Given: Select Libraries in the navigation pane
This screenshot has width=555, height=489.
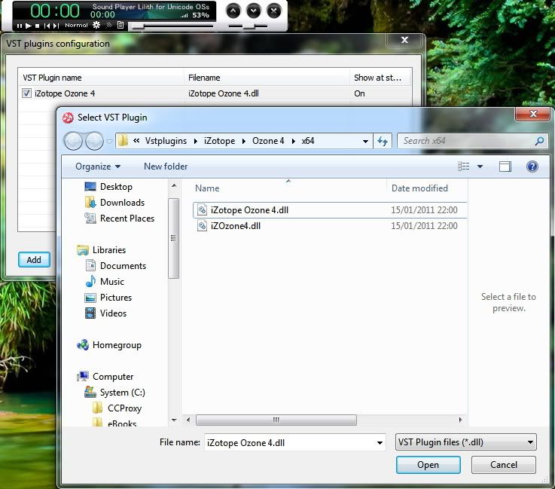Looking at the screenshot, I should pos(101,250).
